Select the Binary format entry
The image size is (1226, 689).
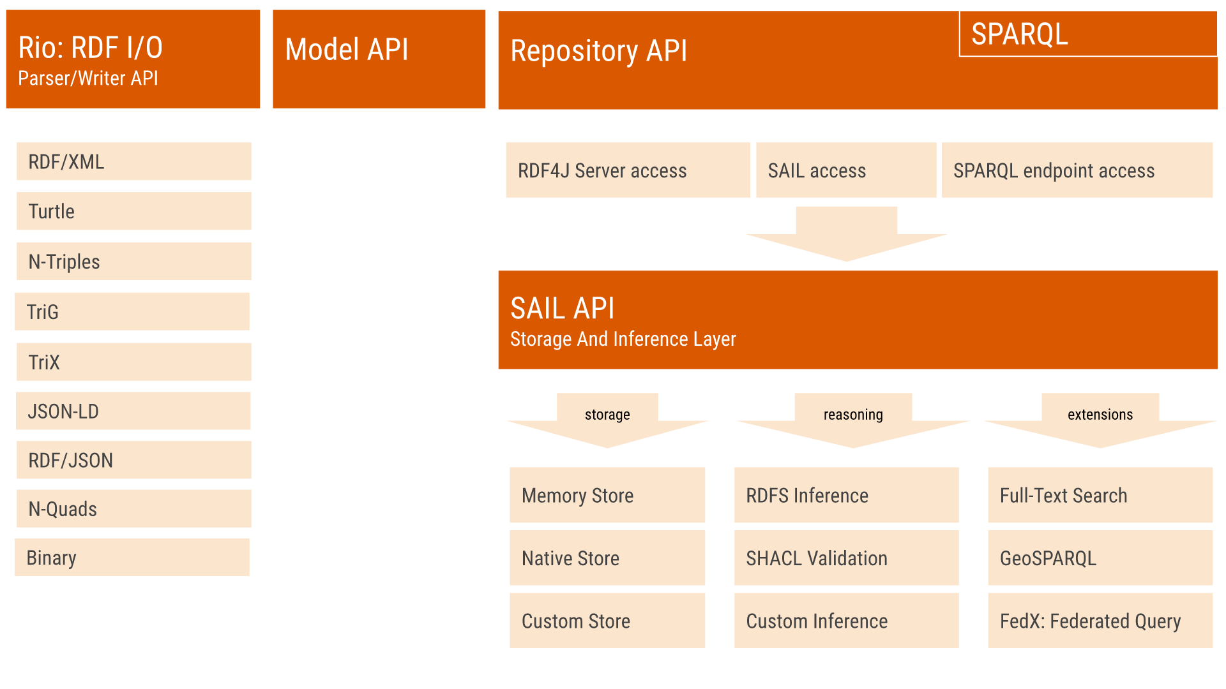tap(132, 557)
